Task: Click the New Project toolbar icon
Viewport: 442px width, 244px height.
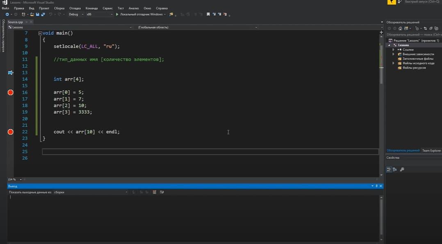Action: tap(23, 14)
